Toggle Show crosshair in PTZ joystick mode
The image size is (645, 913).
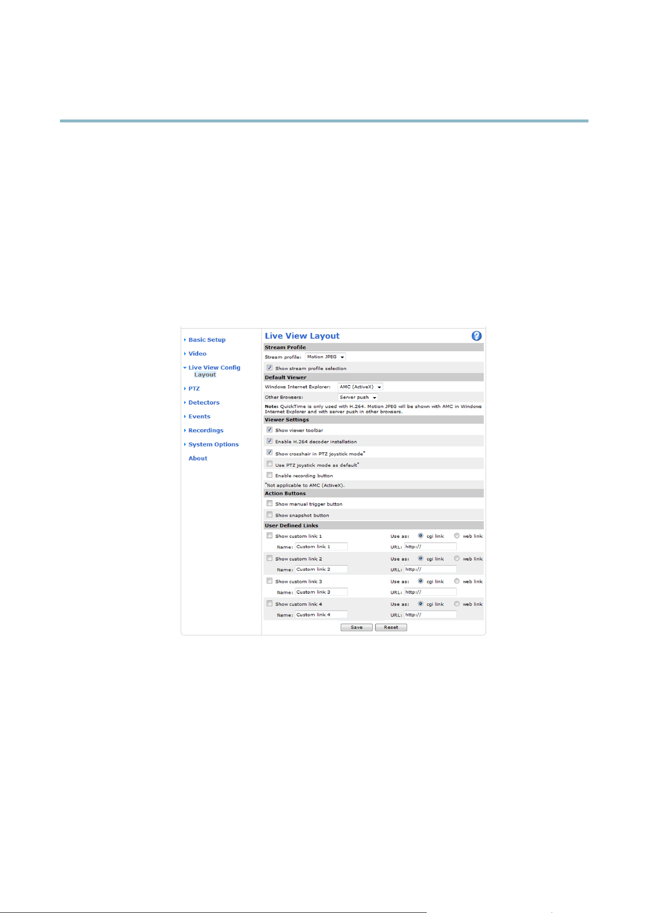click(x=269, y=453)
